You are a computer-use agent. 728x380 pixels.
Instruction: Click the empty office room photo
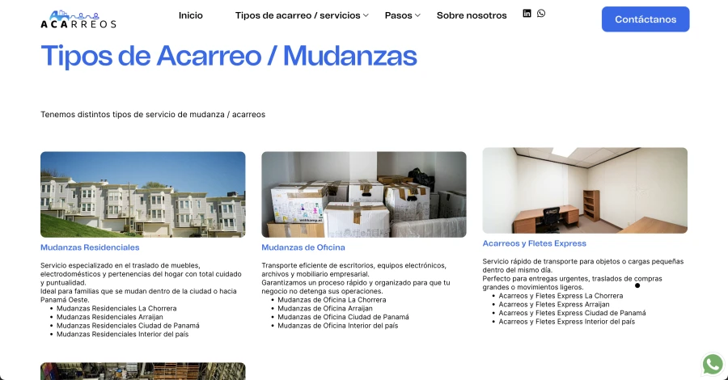click(x=585, y=190)
